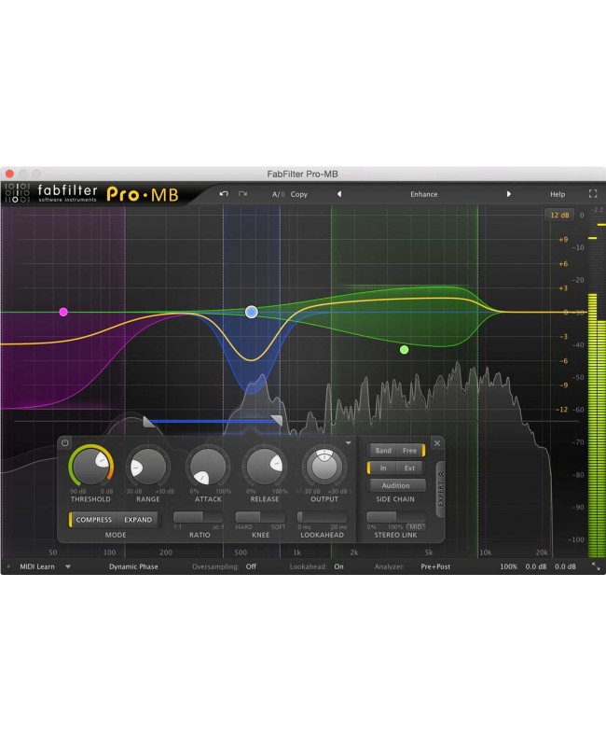606x741 pixels.
Task: Click the first 0.0 dB input level value
Action: point(536,566)
